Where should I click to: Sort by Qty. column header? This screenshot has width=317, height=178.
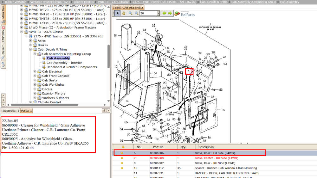[186, 147]
